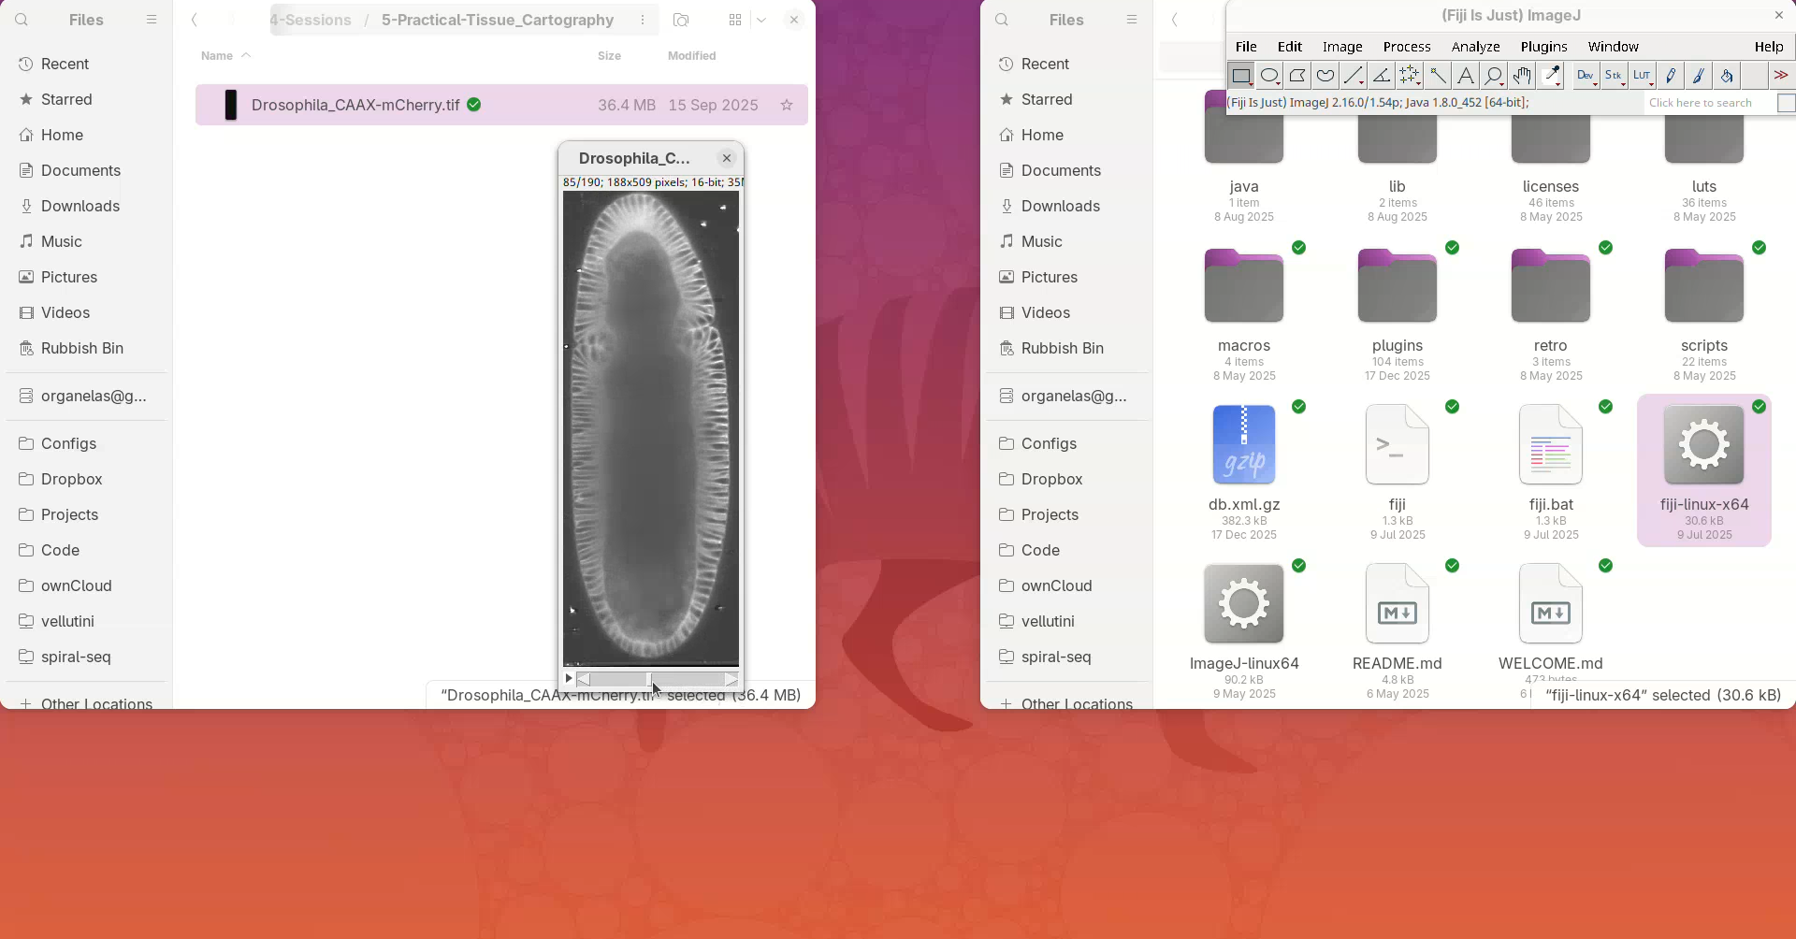
Task: Select the Flood Fill bucket tool
Action: (1727, 76)
